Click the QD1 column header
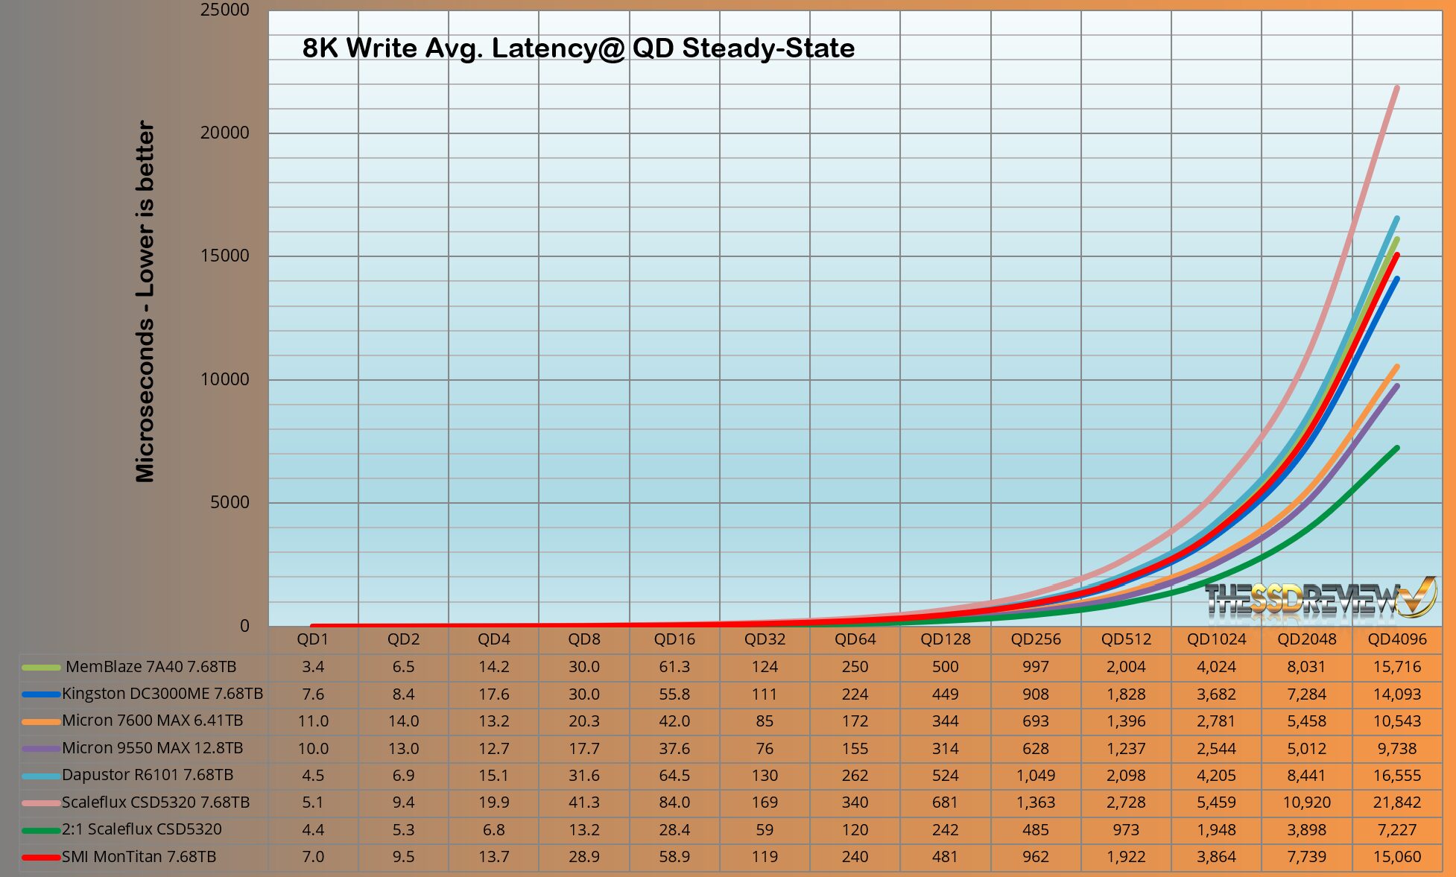The width and height of the screenshot is (1456, 877). (x=313, y=639)
